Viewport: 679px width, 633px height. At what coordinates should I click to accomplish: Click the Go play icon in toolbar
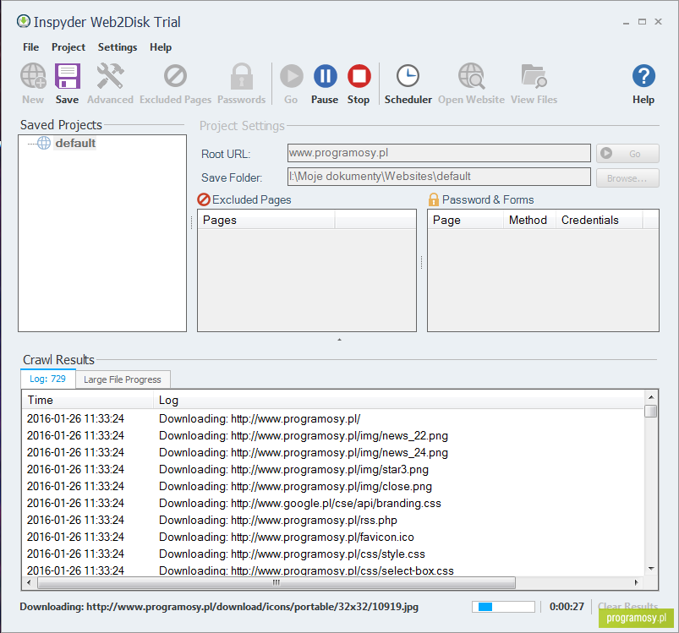(292, 76)
